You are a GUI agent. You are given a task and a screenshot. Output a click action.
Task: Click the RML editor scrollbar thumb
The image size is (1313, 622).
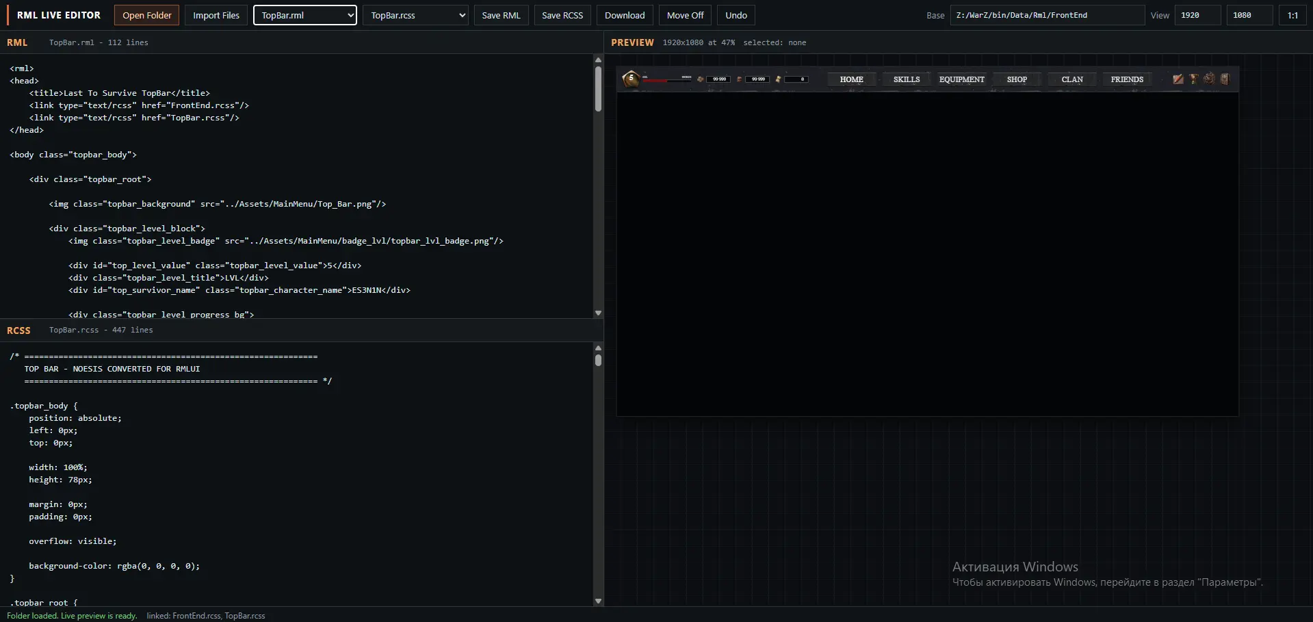pyautogui.click(x=598, y=89)
